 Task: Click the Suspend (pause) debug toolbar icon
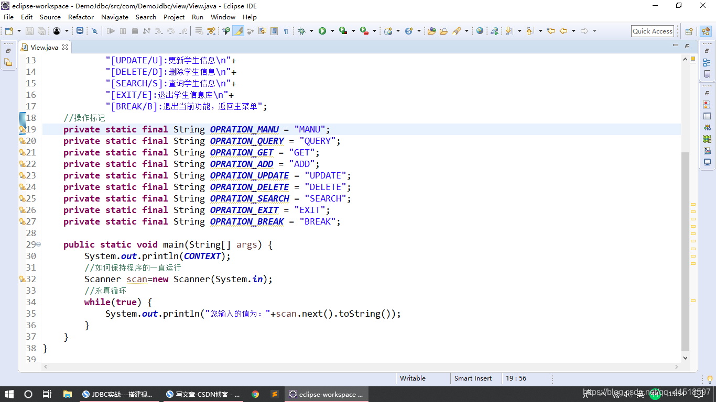point(123,31)
